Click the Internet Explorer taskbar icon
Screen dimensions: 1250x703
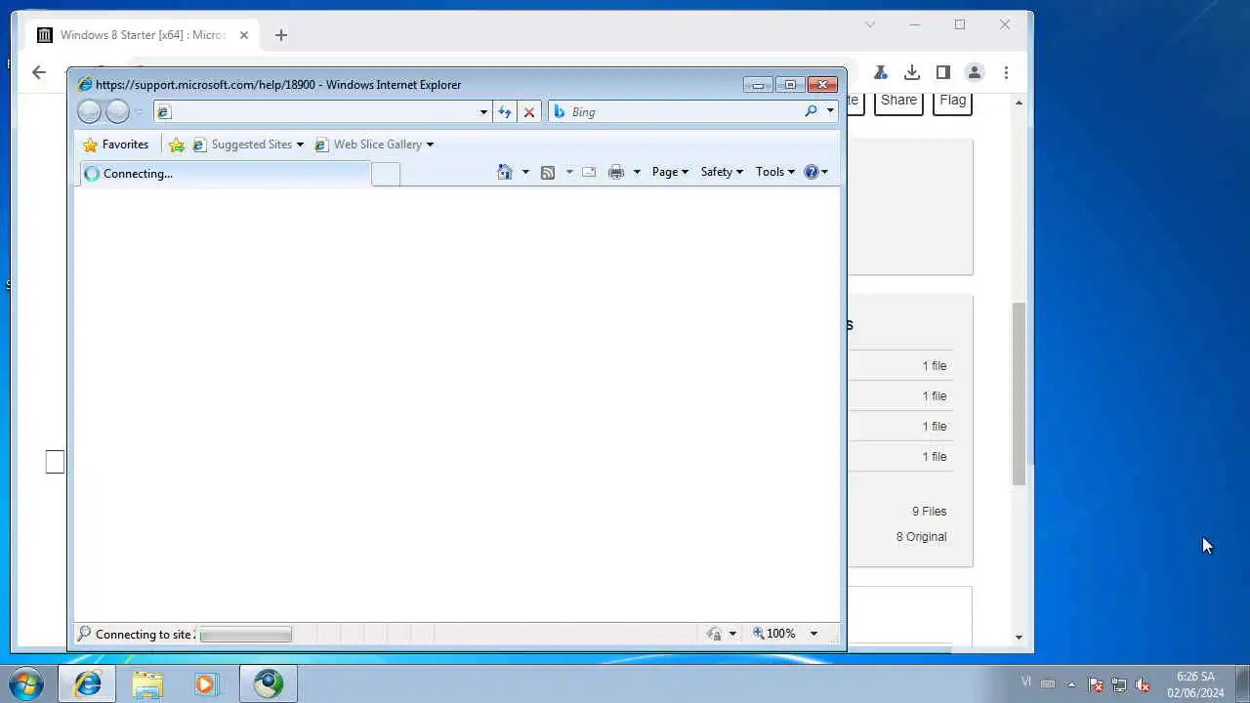88,684
